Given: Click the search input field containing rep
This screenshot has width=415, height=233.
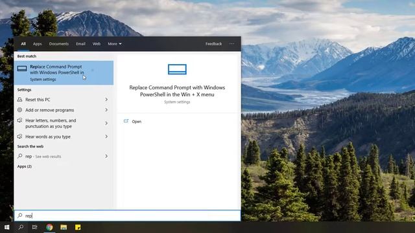Looking at the screenshot, I should pyautogui.click(x=127, y=216).
